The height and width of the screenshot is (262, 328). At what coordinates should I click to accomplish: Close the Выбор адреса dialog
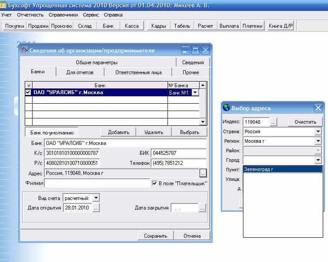click(318, 108)
